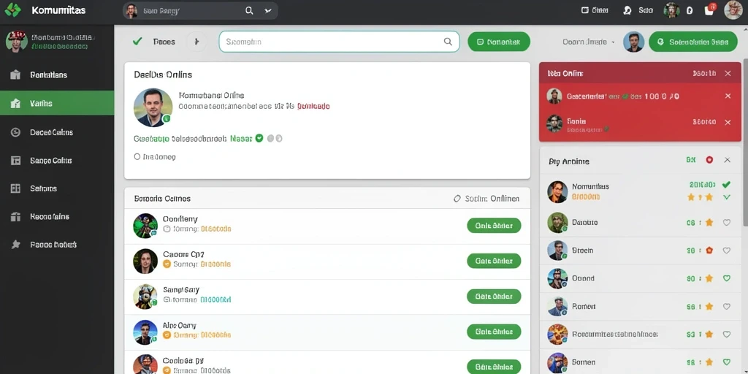Click the Sampl Sary avatar in the list
The width and height of the screenshot is (748, 374).
click(145, 297)
